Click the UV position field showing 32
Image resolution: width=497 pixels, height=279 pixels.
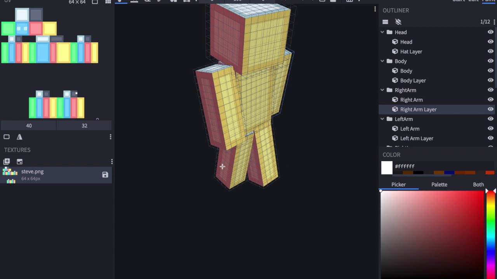[84, 126]
